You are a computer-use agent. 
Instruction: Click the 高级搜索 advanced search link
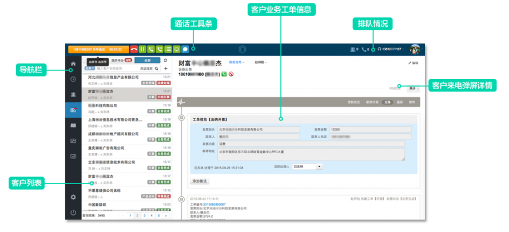146,69
